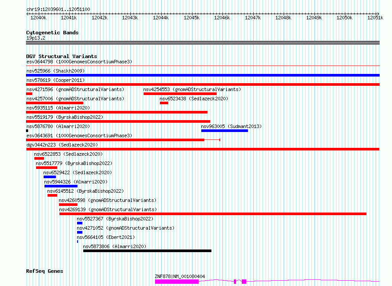
Task: Click the nsv5664105 Ebert2021 label
Action: click(106, 237)
